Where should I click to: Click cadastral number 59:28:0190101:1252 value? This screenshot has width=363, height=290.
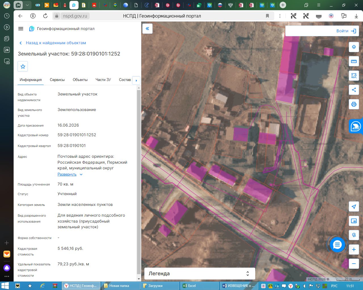click(77, 135)
